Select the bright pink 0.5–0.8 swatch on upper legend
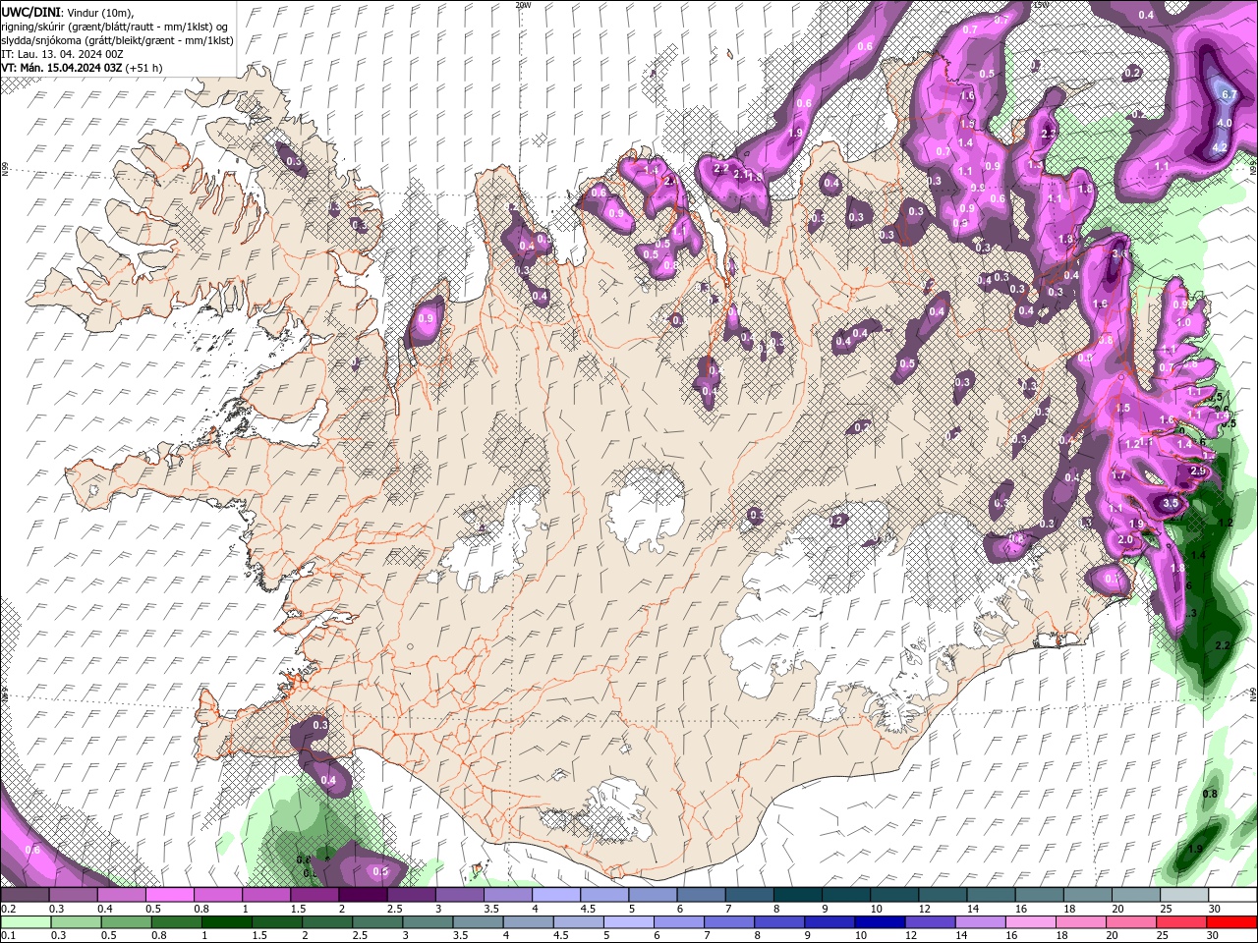 pyautogui.click(x=169, y=895)
